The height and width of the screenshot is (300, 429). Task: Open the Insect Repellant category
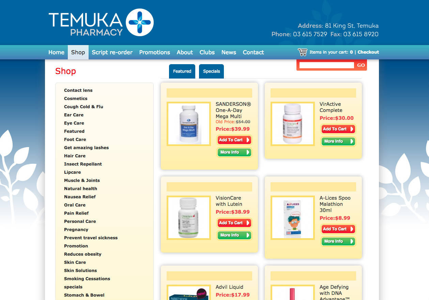tap(83, 164)
